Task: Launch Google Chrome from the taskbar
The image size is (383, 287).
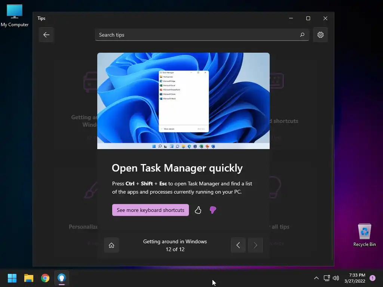Action: [x=45, y=278]
